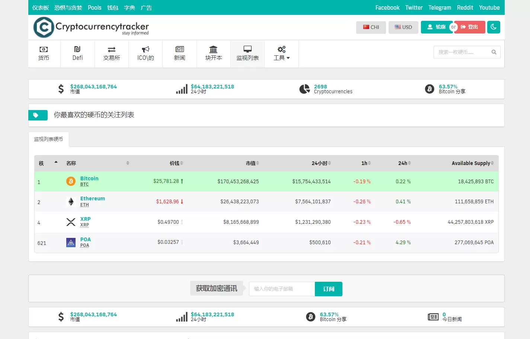Click the search magnifier icon
The height and width of the screenshot is (339, 530).
point(494,52)
